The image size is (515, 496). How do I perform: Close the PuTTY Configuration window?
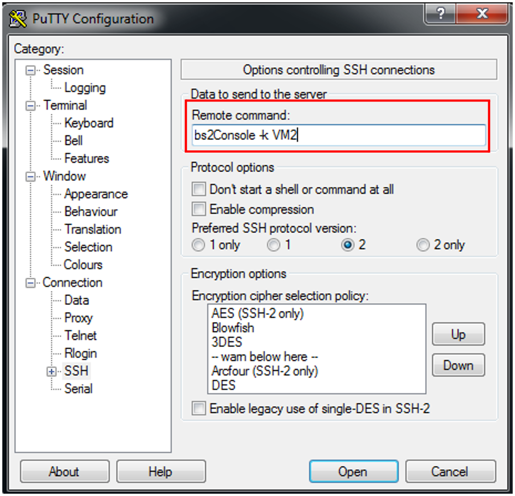point(482,14)
